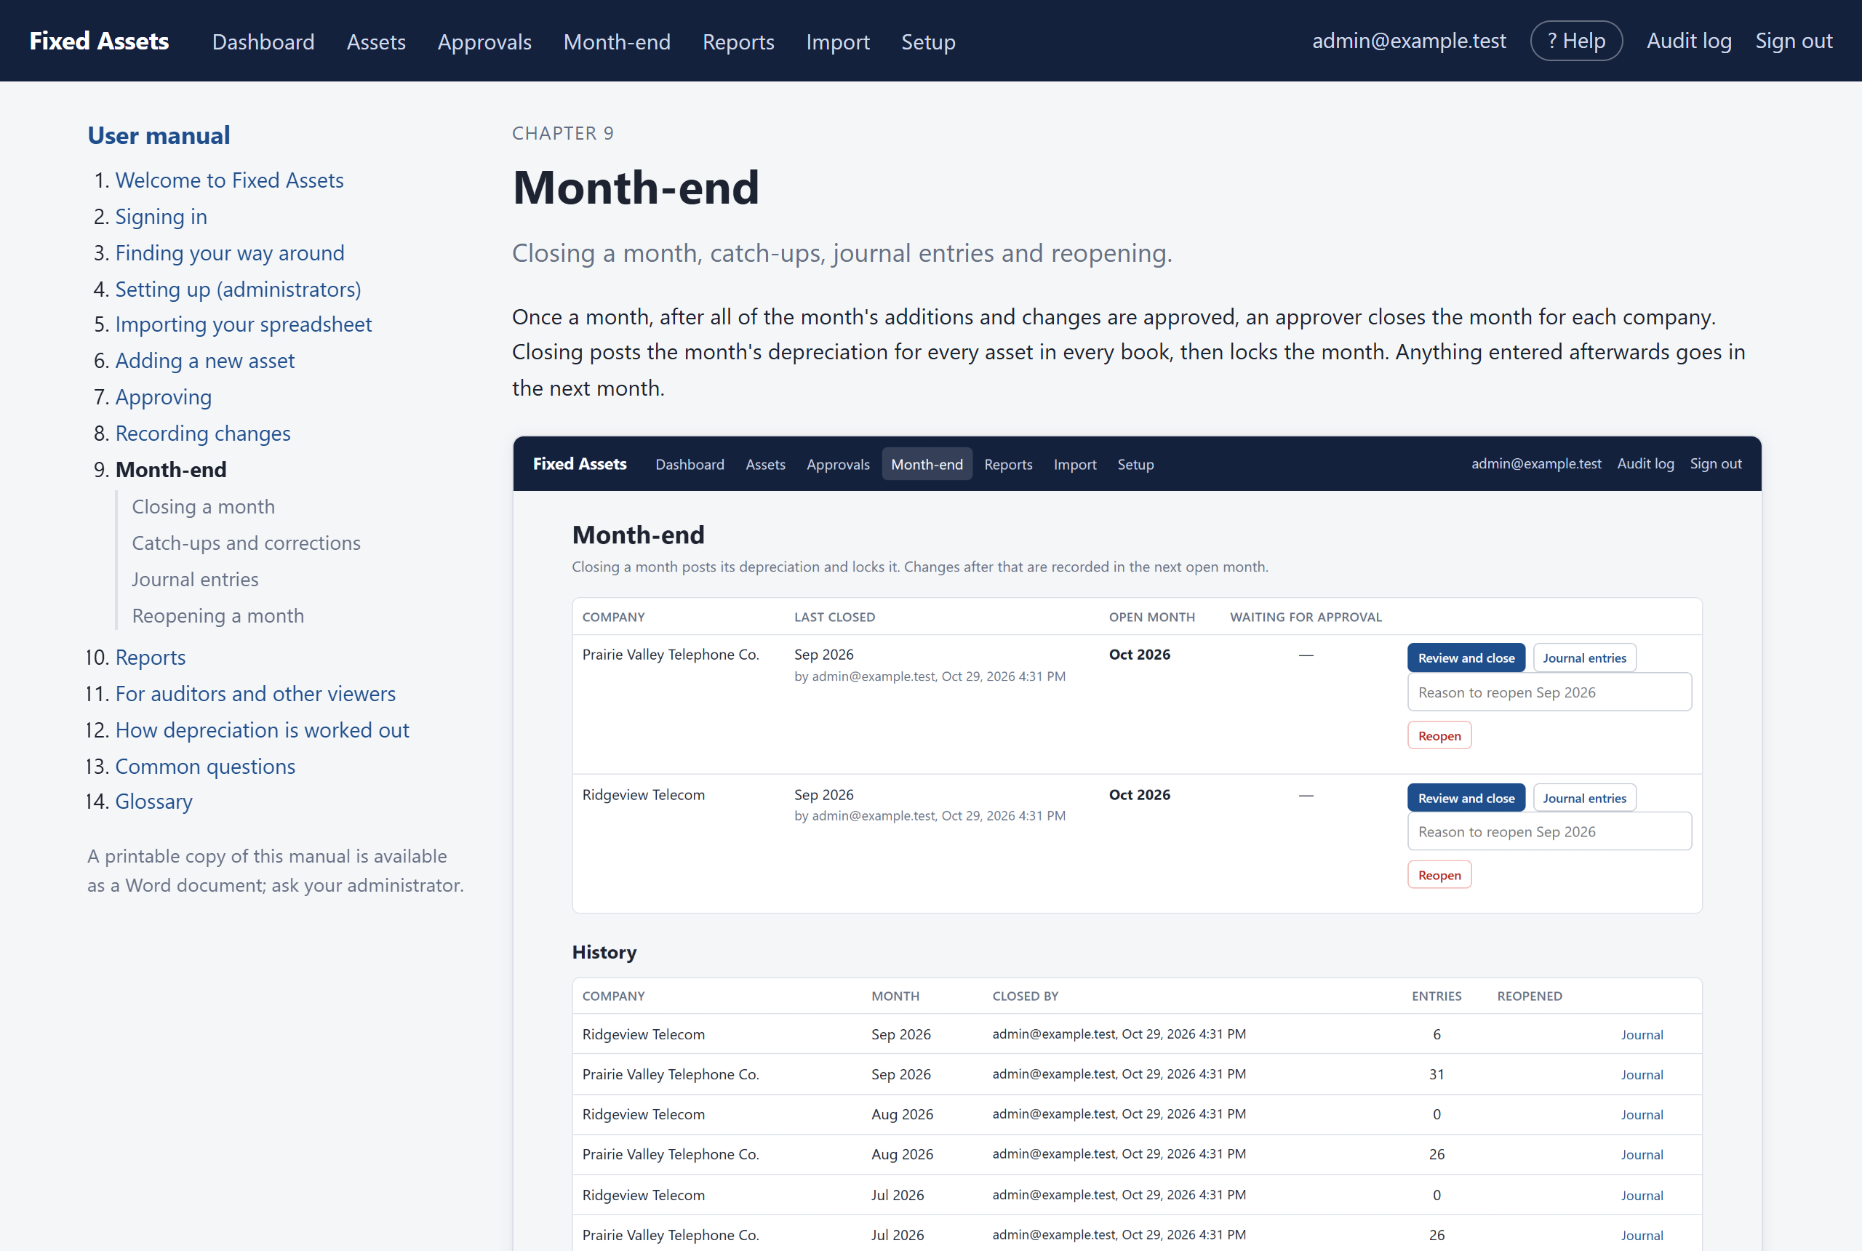The width and height of the screenshot is (1862, 1251).
Task: Click Journal entries for Ridgeview Telecom
Action: [1583, 798]
